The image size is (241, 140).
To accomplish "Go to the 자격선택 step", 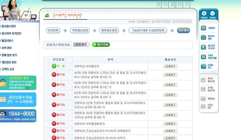I will click(53, 30).
